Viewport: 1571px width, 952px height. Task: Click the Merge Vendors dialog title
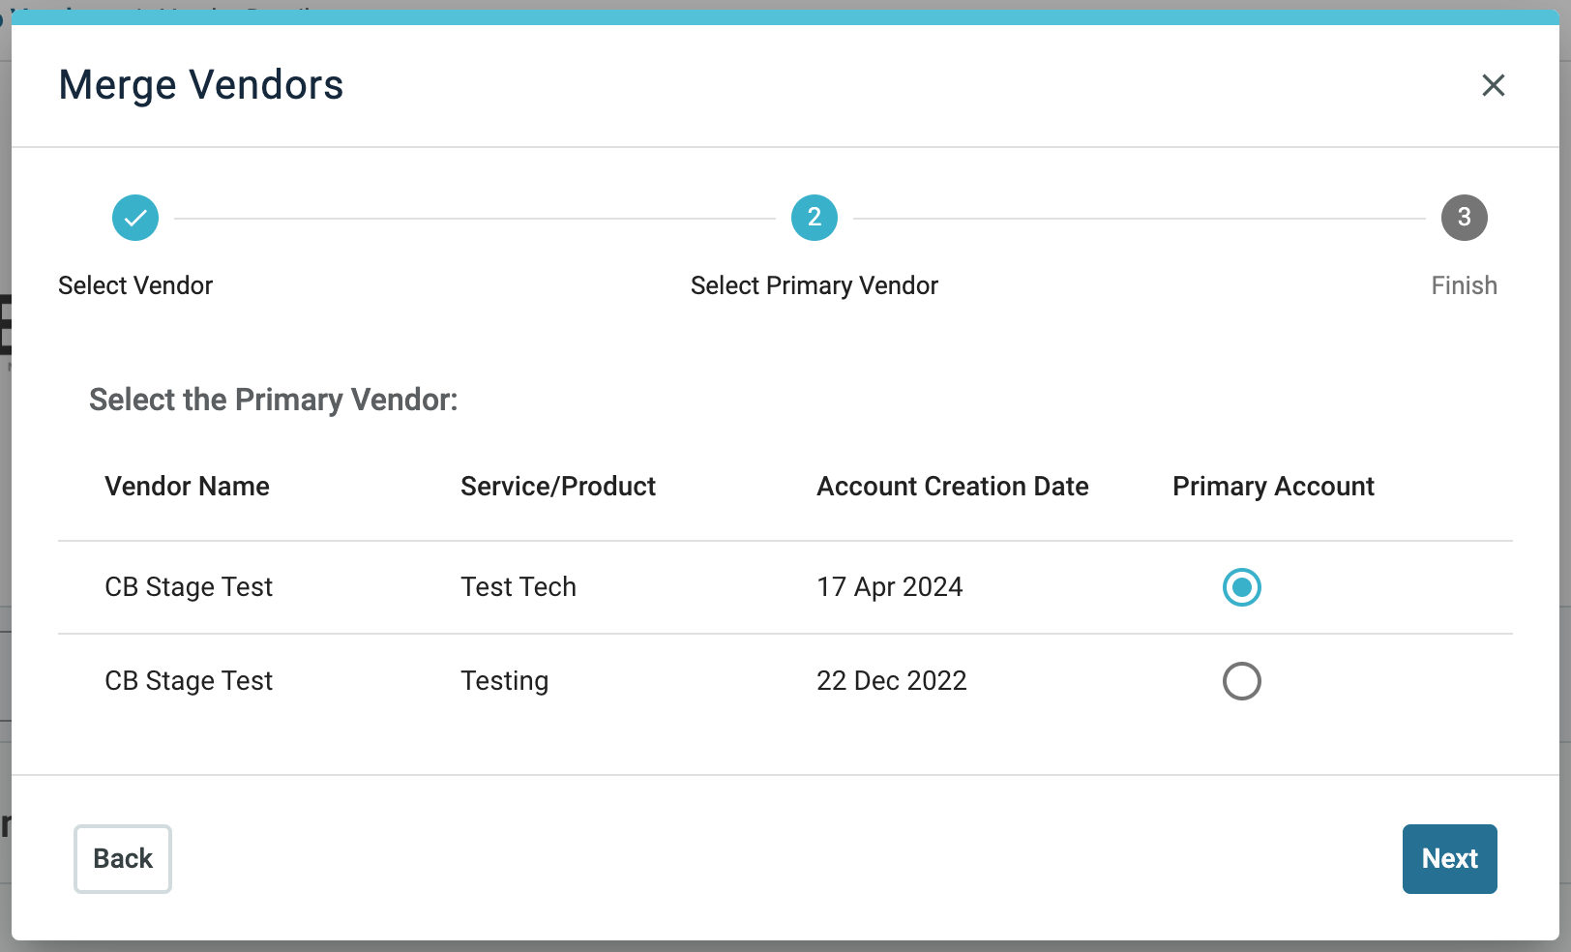coord(201,85)
